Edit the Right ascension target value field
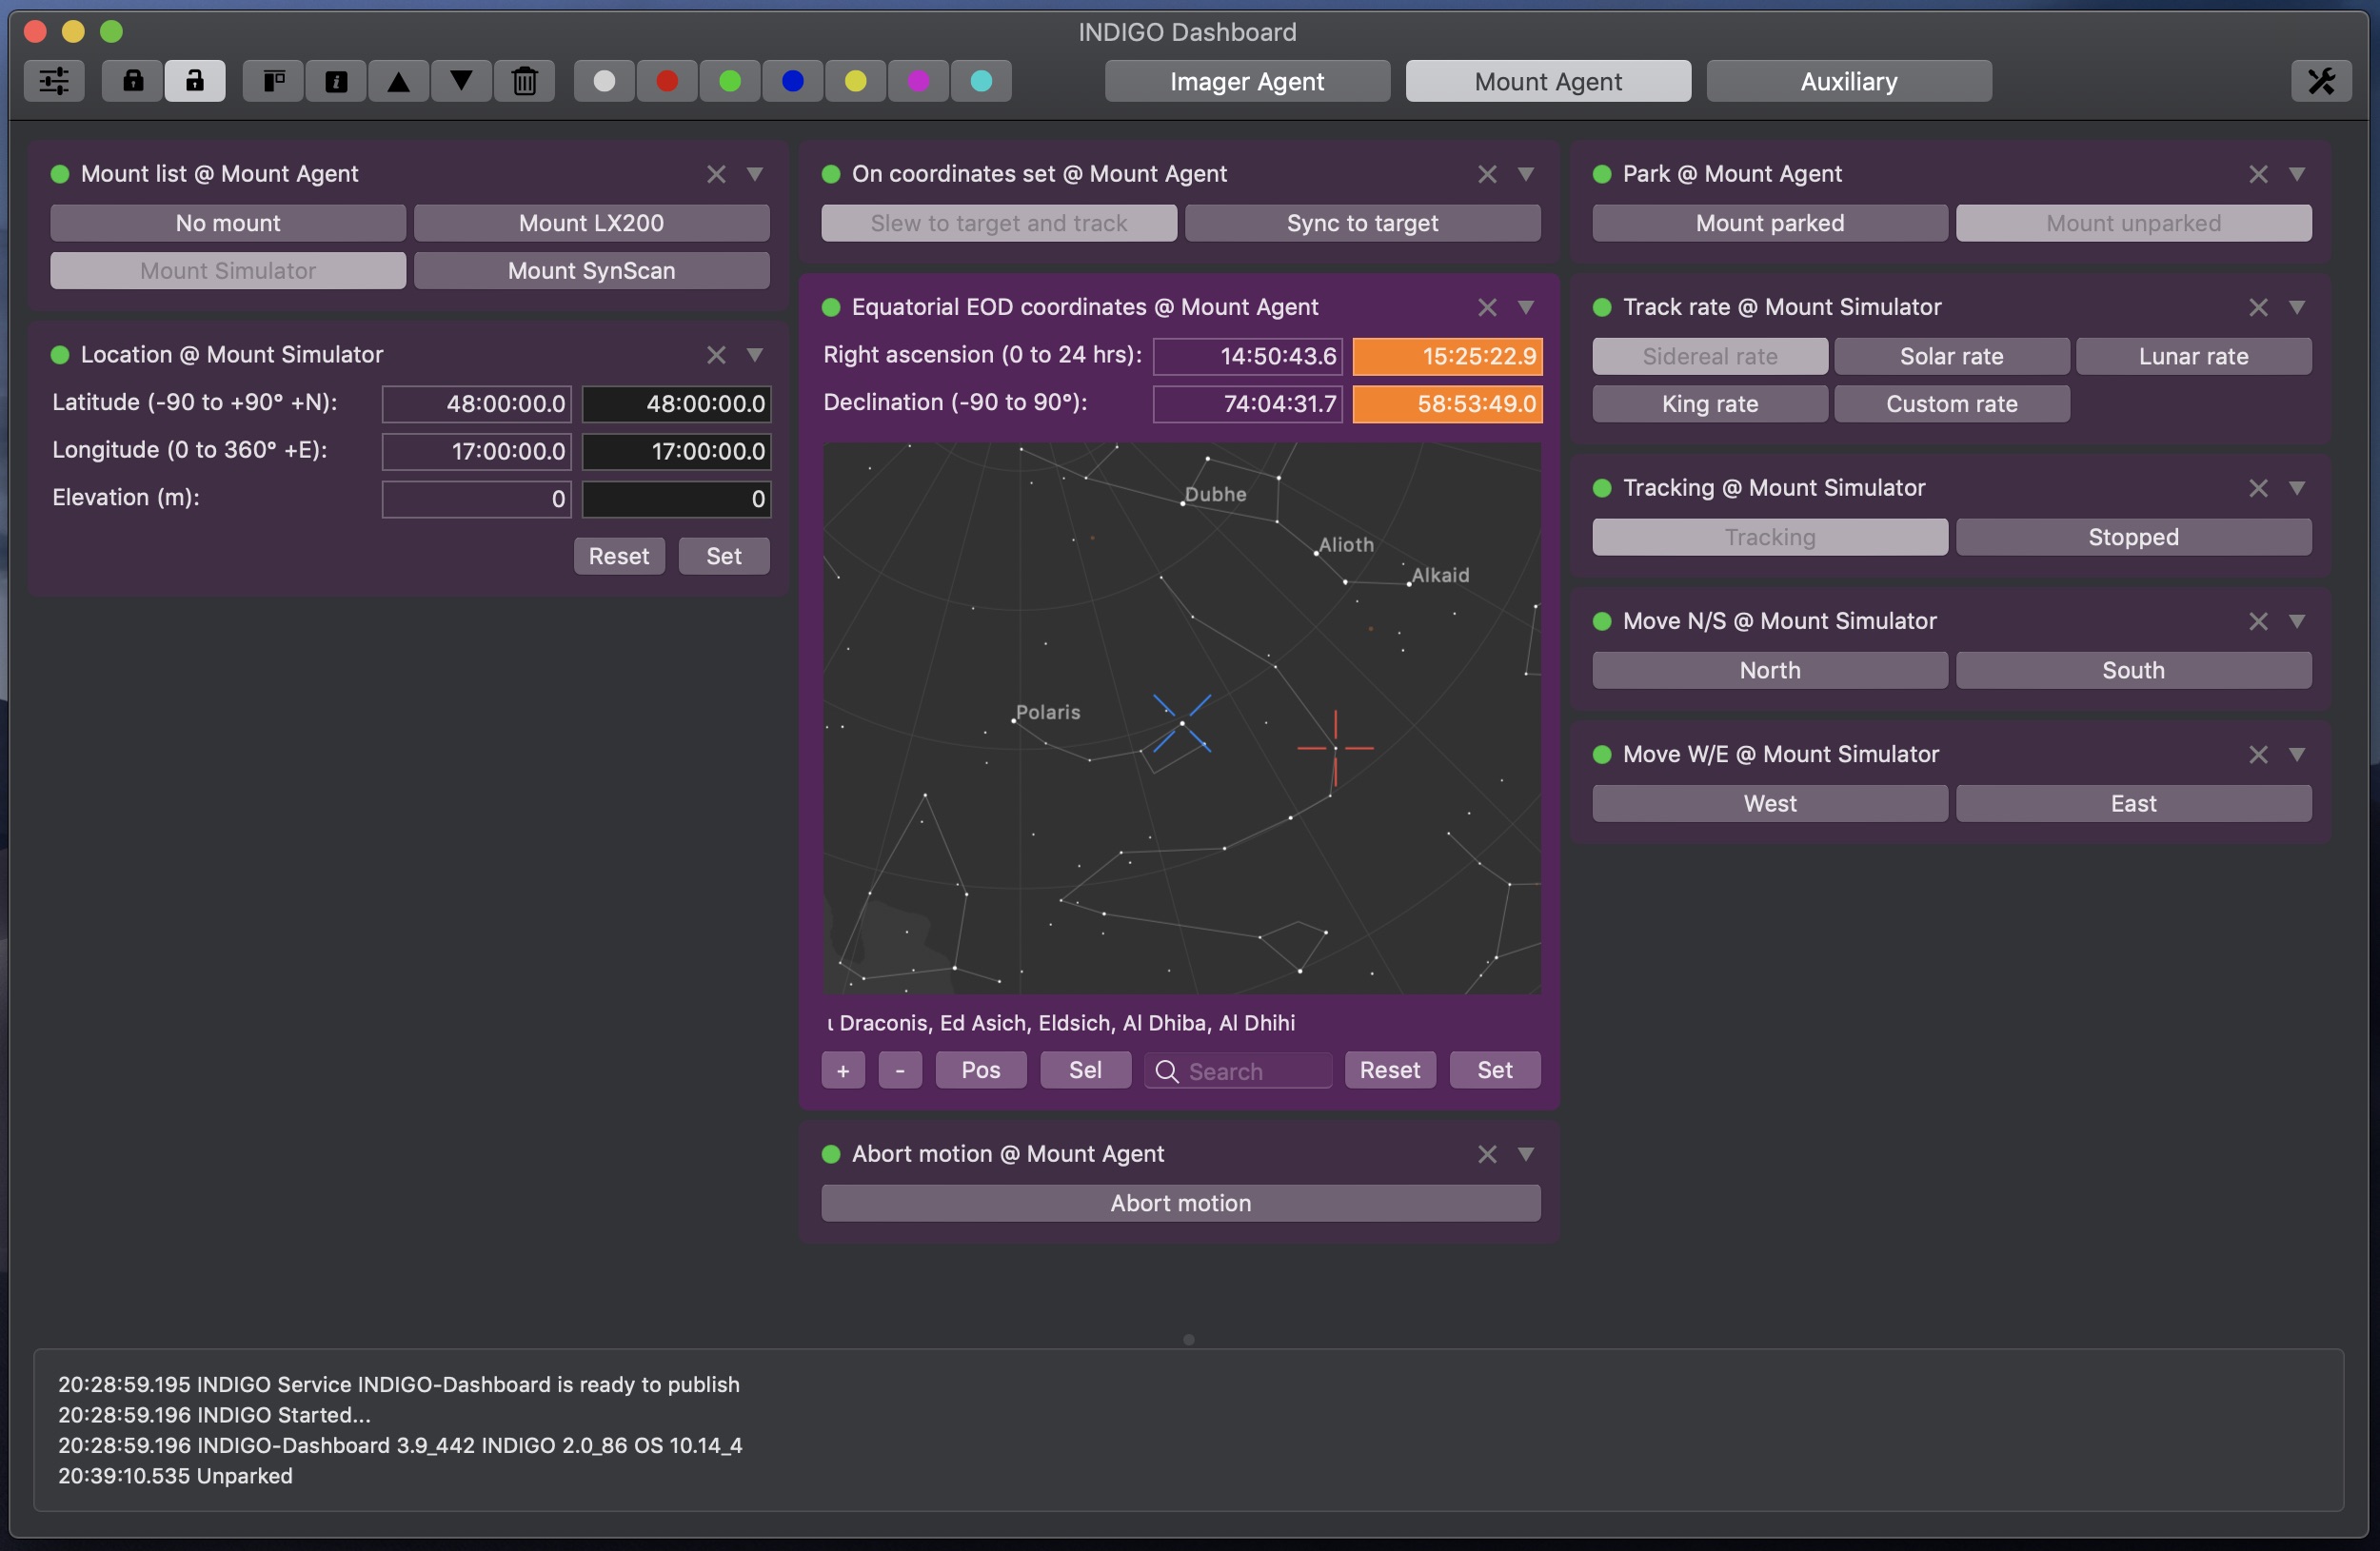This screenshot has height=1551, width=2380. click(1447, 356)
